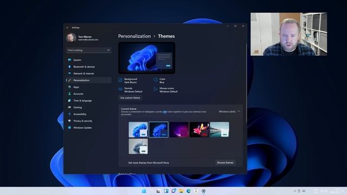Image resolution: width=347 pixels, height=195 pixels.
Task: Open the Windows Update category
Action: [88, 128]
